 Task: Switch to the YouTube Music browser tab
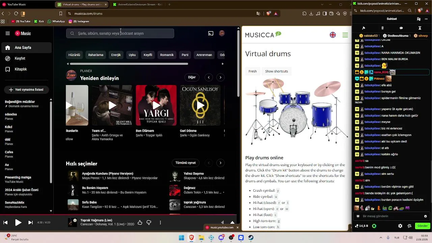click(x=27, y=4)
